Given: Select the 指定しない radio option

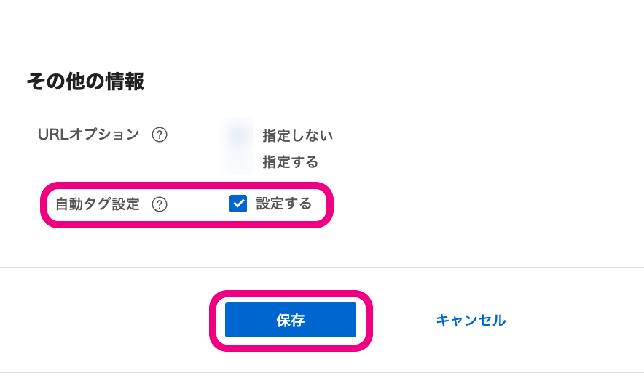Looking at the screenshot, I should pyautogui.click(x=237, y=135).
